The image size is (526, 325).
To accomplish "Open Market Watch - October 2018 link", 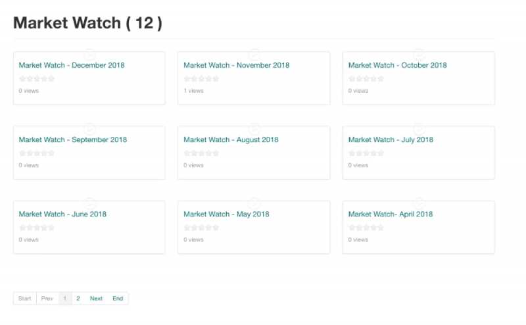I will coord(397,65).
